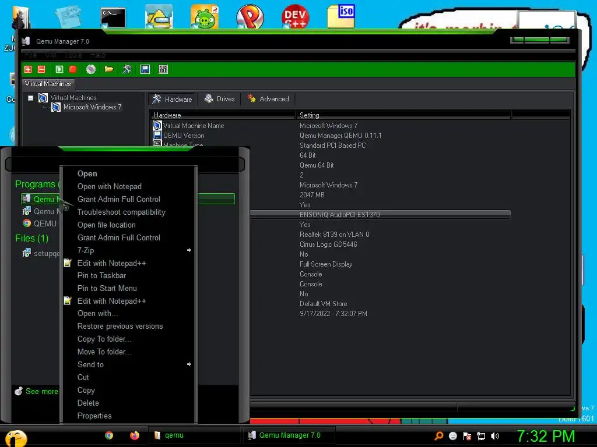The width and height of the screenshot is (597, 447).
Task: Click the 2047 MB memory value
Action: tap(312, 194)
